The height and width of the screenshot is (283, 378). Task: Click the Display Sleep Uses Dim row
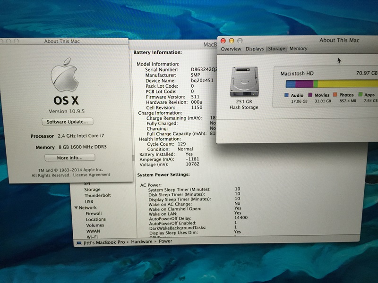coord(195,232)
